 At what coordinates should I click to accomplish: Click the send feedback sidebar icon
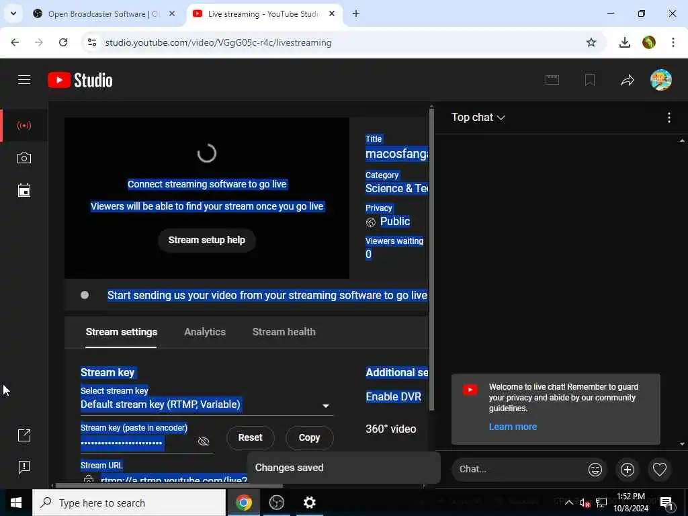[24, 467]
